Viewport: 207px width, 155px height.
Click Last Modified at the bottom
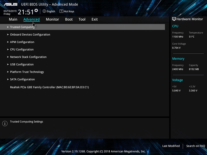pos(171,146)
